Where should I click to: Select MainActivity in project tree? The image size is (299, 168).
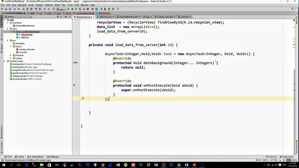click(x=27, y=35)
